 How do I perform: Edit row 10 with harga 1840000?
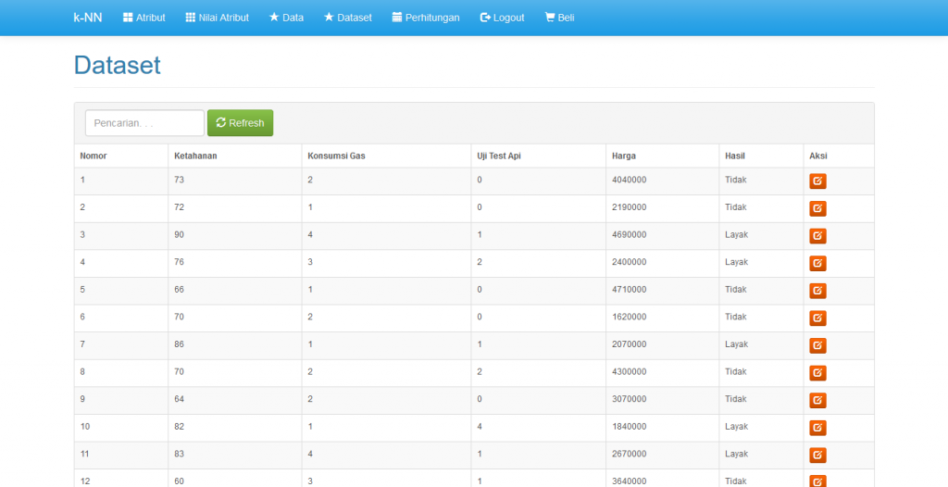coord(817,428)
